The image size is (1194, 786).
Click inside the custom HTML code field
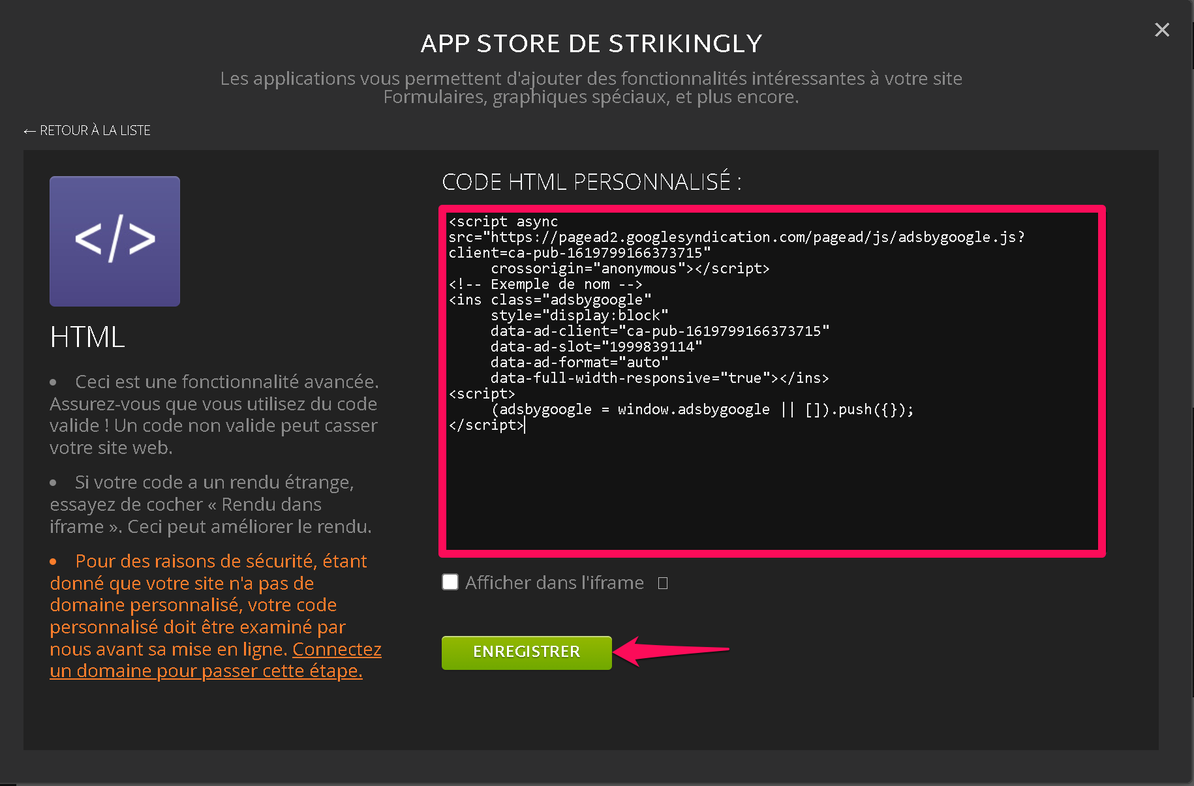tap(772, 382)
